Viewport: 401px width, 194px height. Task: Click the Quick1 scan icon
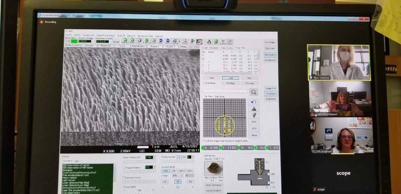pos(125,41)
